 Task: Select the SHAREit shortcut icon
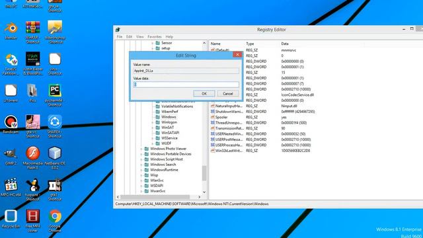55,122
